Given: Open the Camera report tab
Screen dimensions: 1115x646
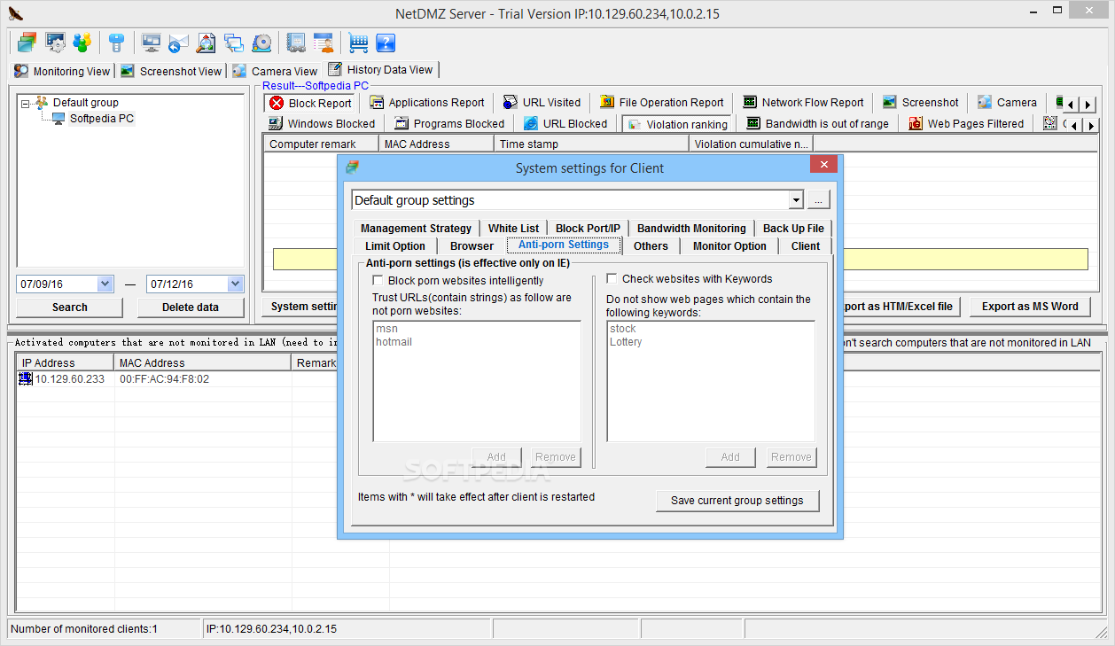Looking at the screenshot, I should click(x=1007, y=103).
